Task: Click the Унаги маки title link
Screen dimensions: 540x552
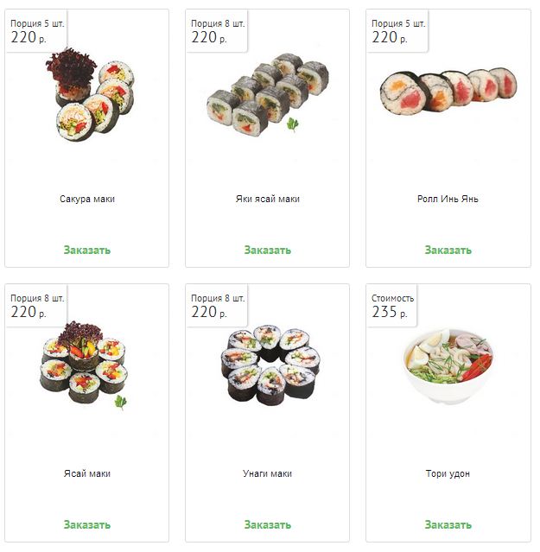Action: (268, 473)
